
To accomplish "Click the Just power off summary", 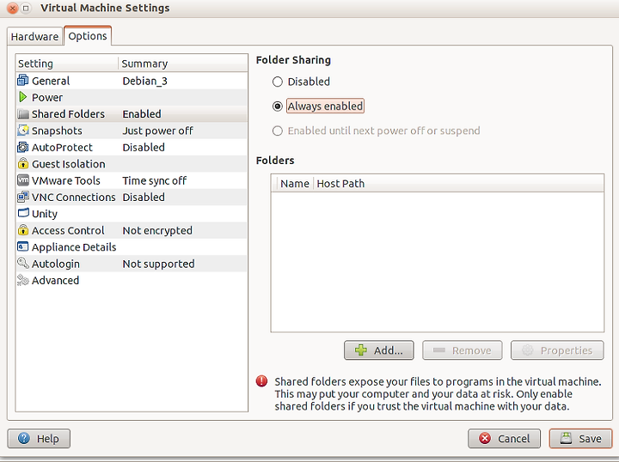I will coord(157,131).
